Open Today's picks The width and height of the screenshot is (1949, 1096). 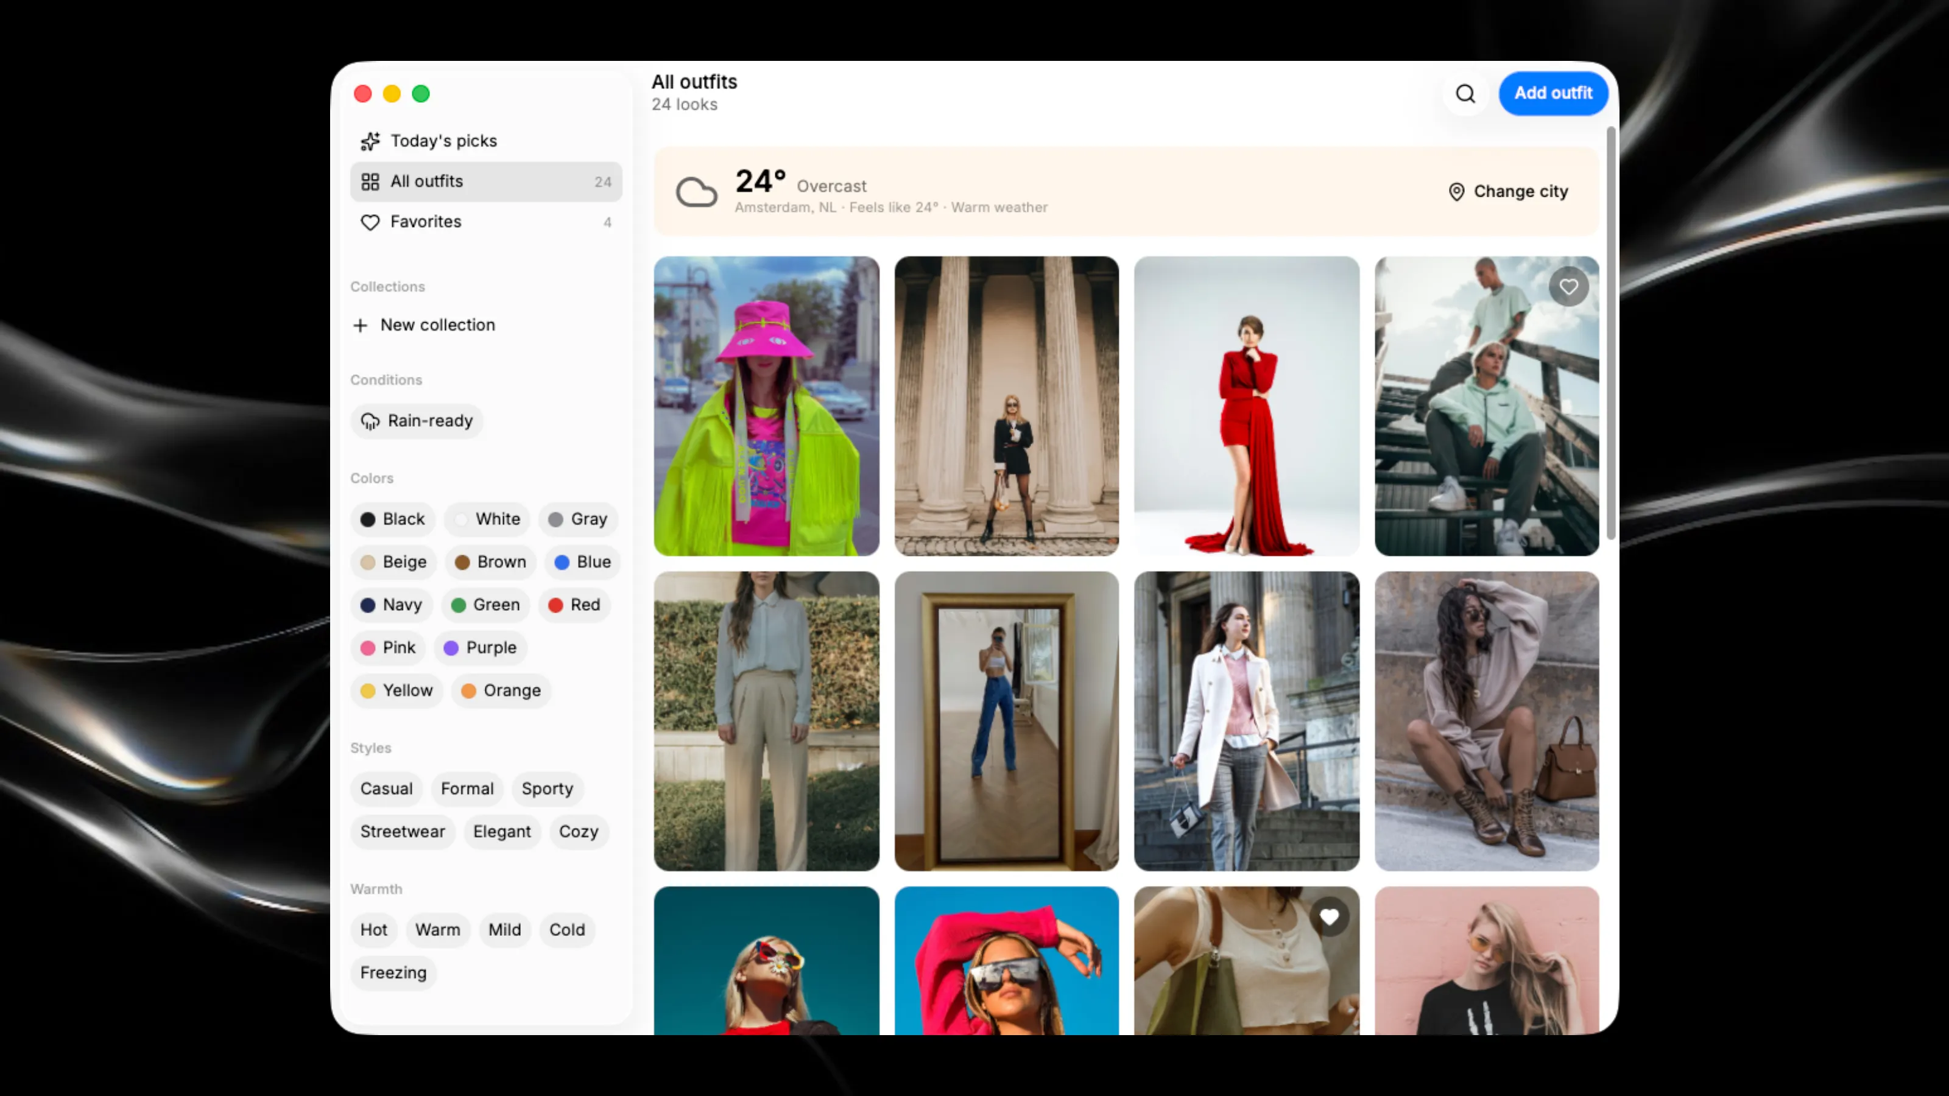pyautogui.click(x=486, y=141)
